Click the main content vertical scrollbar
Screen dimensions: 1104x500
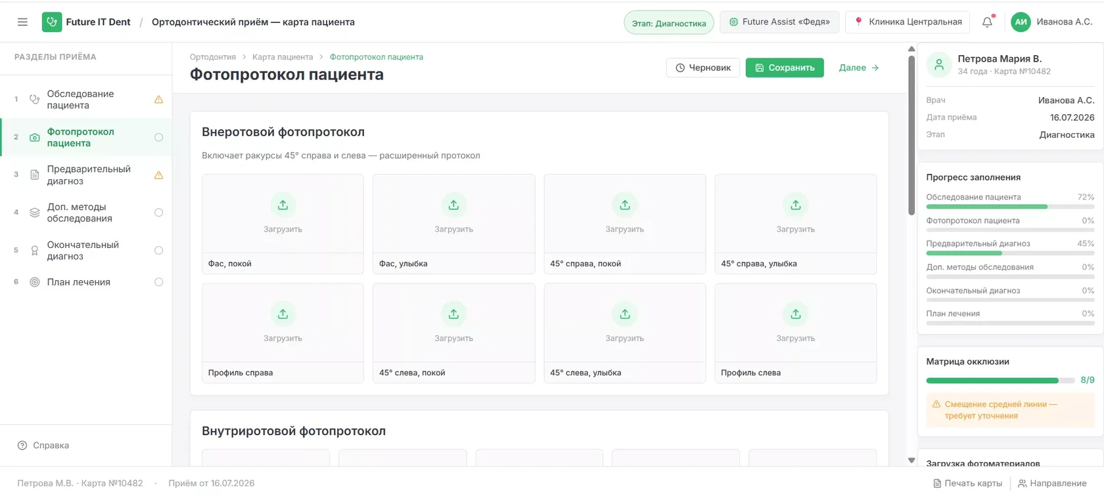(x=911, y=135)
